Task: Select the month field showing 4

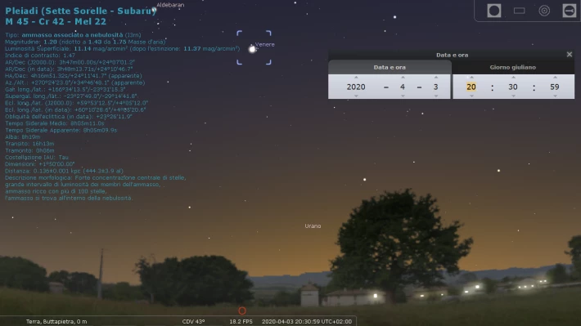Action: [403, 87]
